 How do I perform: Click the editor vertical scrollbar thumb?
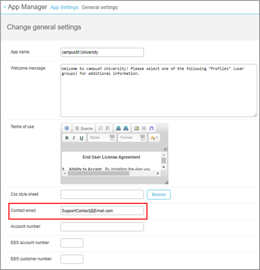164,160
